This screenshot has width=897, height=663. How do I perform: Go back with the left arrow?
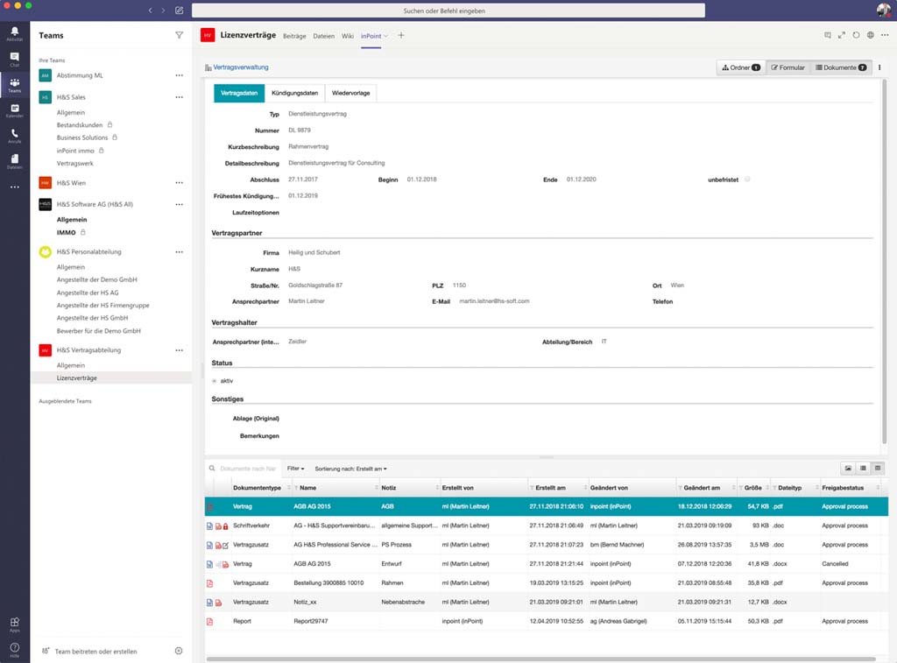(151, 11)
